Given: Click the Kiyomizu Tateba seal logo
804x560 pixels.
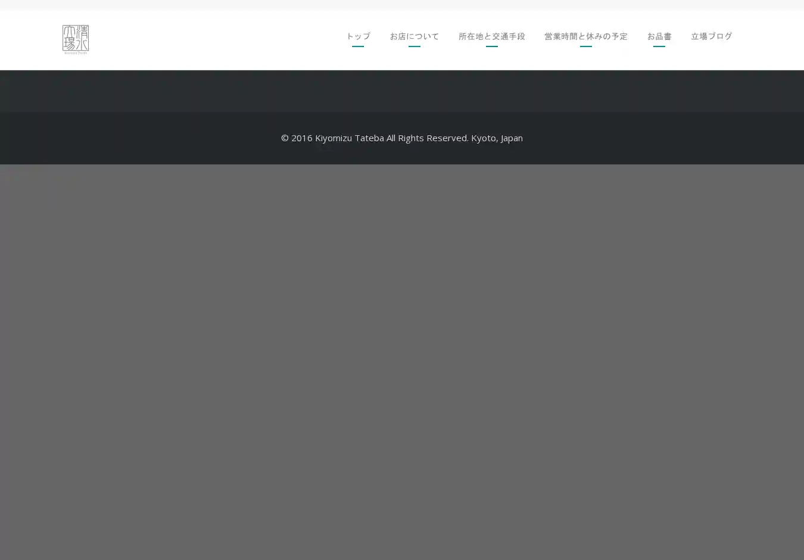Looking at the screenshot, I should pos(75,38).
